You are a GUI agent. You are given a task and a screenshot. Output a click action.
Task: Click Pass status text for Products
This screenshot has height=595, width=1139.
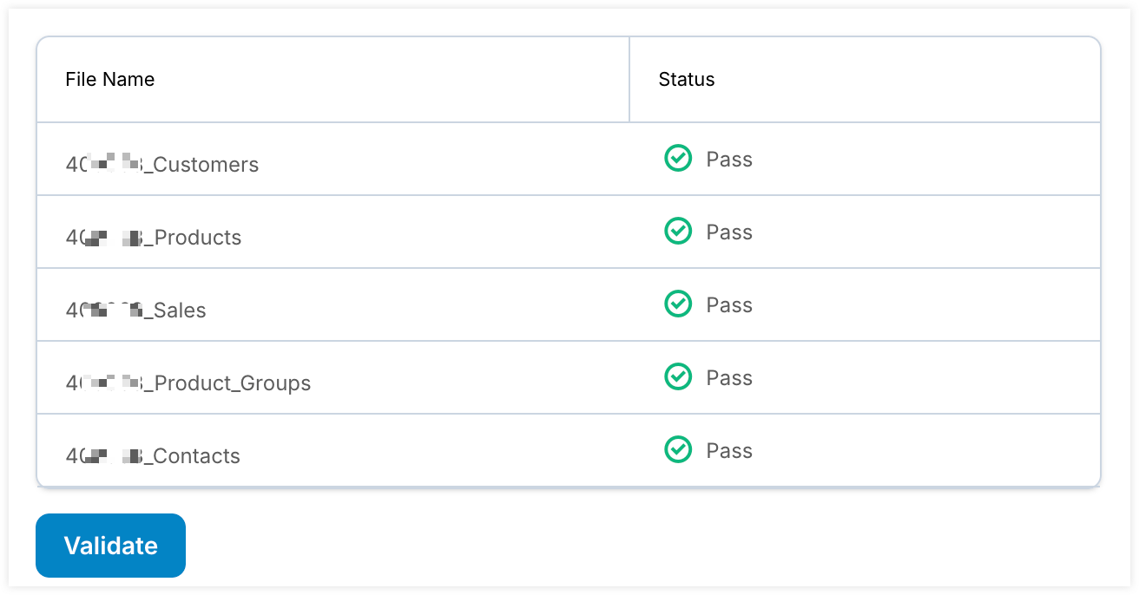[x=729, y=232]
